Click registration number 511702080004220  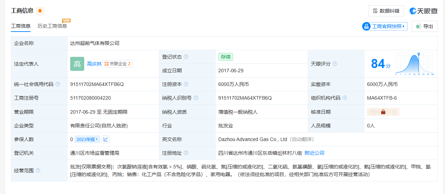91,98
